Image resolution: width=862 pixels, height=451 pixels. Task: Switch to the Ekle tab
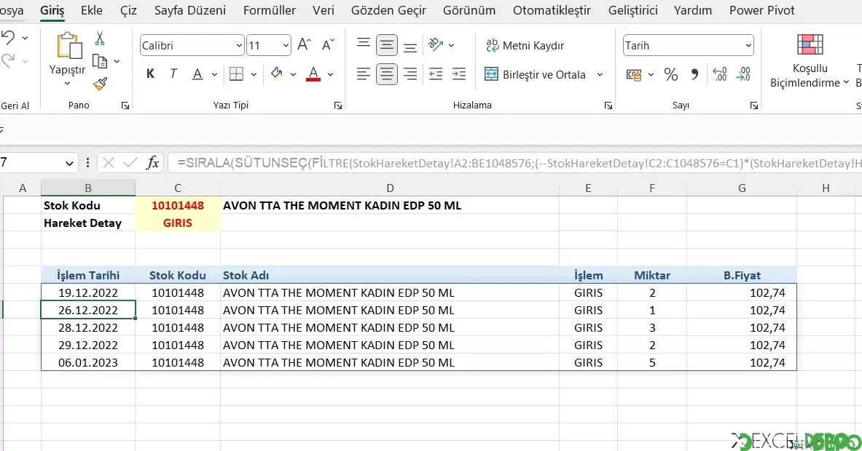pos(92,10)
